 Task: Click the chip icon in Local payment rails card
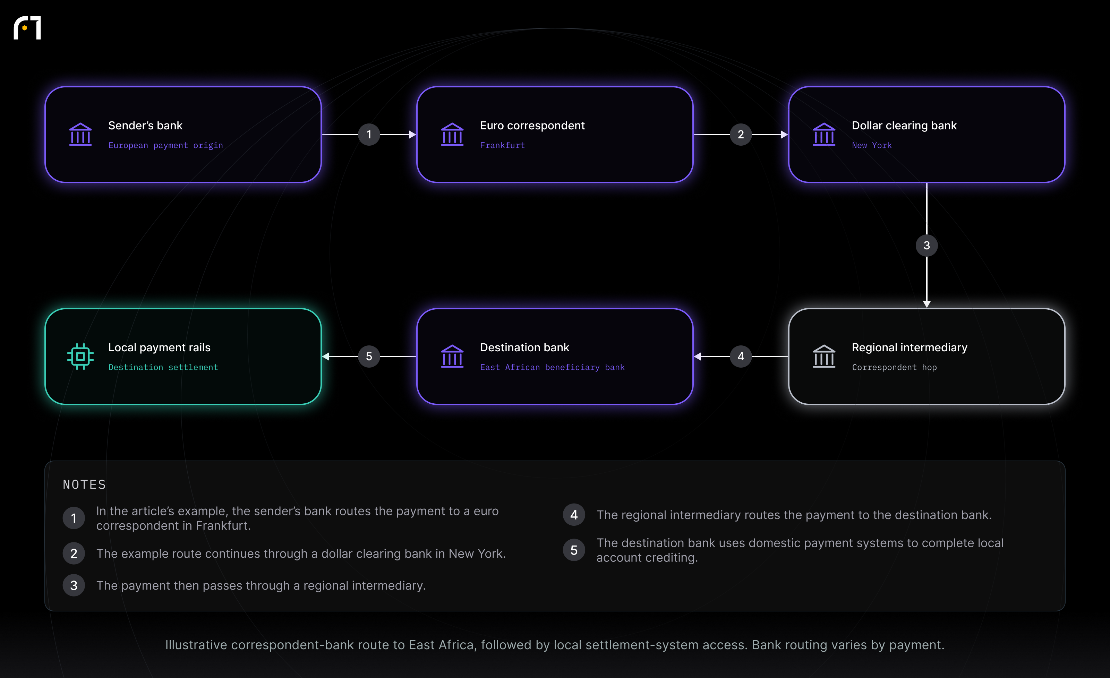(x=80, y=357)
